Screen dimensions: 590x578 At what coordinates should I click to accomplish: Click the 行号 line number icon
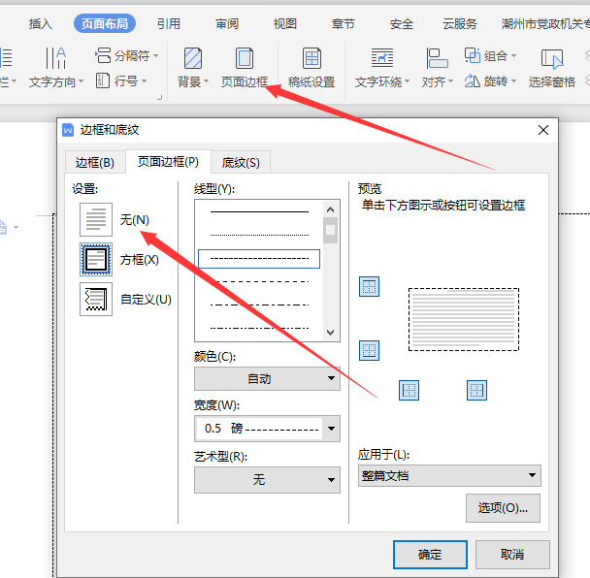(102, 80)
